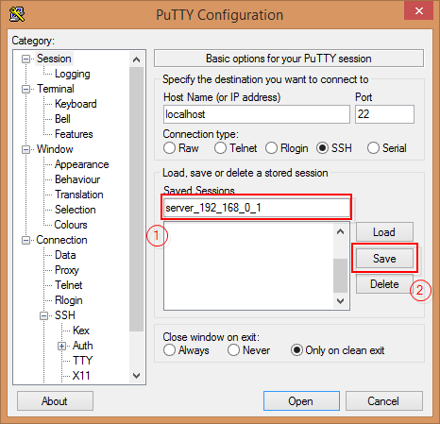This screenshot has height=424, width=440.
Task: Open the Colours category
Action: coord(71,225)
